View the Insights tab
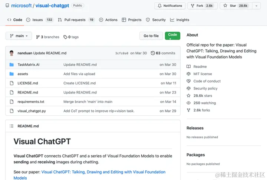The height and width of the screenshot is (180, 267). coord(179,20)
